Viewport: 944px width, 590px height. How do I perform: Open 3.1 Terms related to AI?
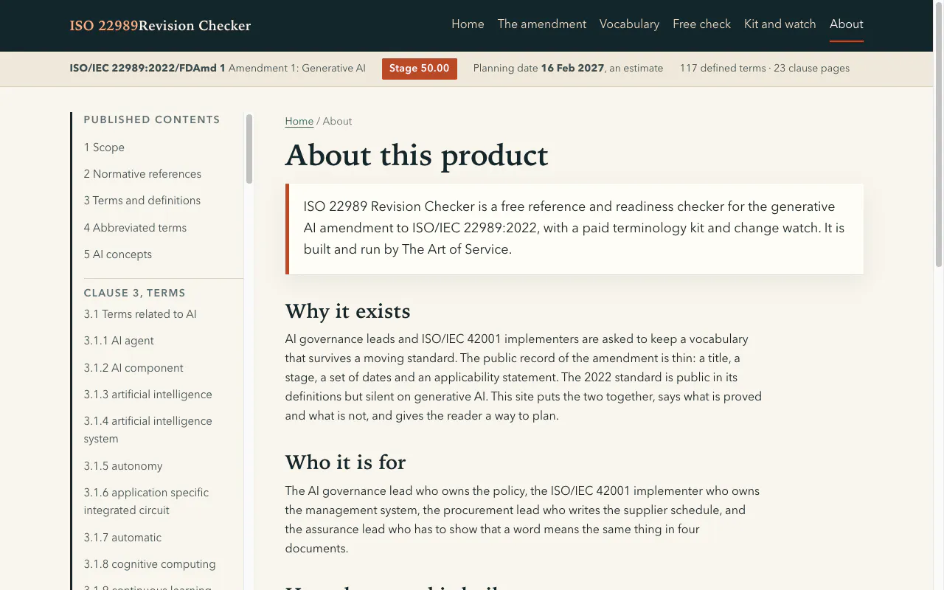(x=140, y=314)
